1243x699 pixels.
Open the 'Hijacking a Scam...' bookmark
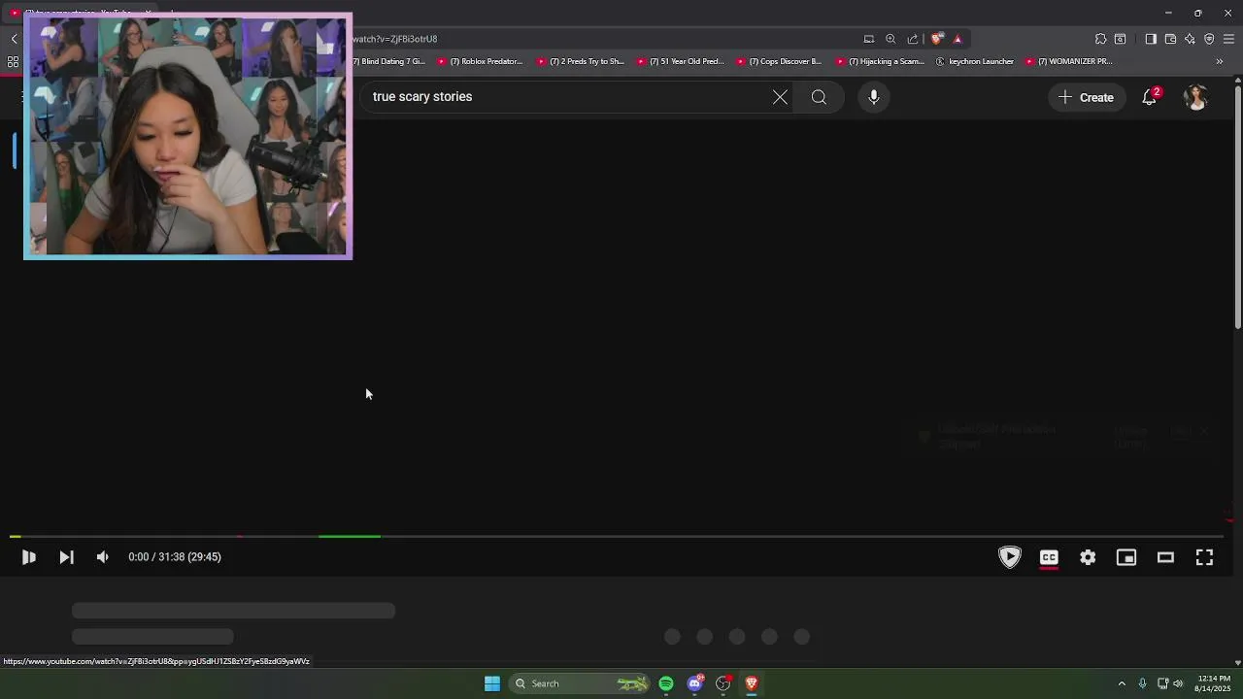(x=881, y=61)
